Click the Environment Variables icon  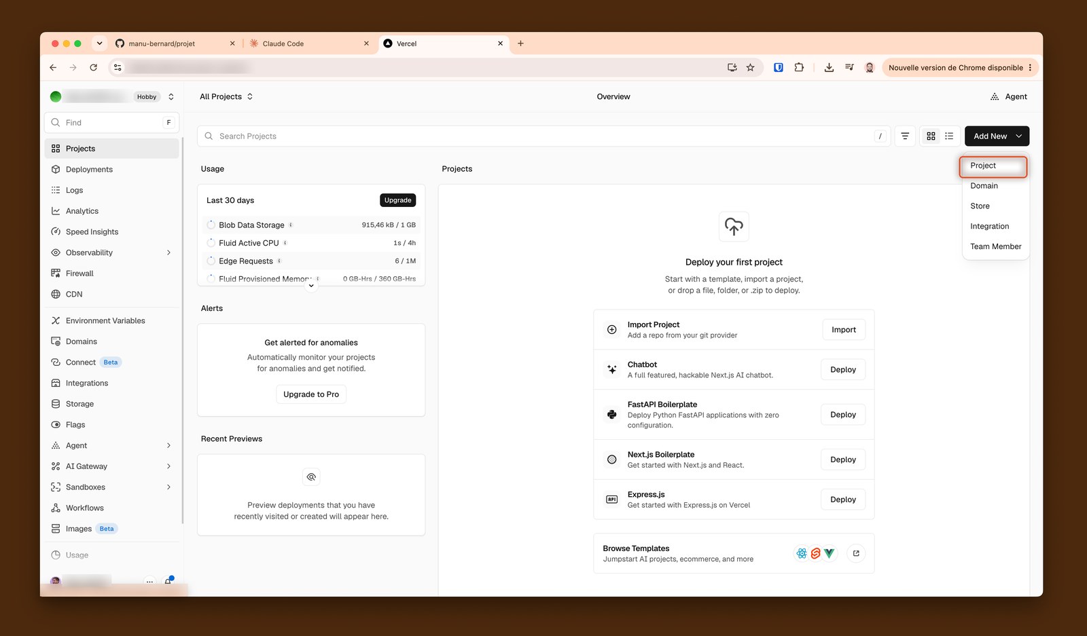coord(56,320)
